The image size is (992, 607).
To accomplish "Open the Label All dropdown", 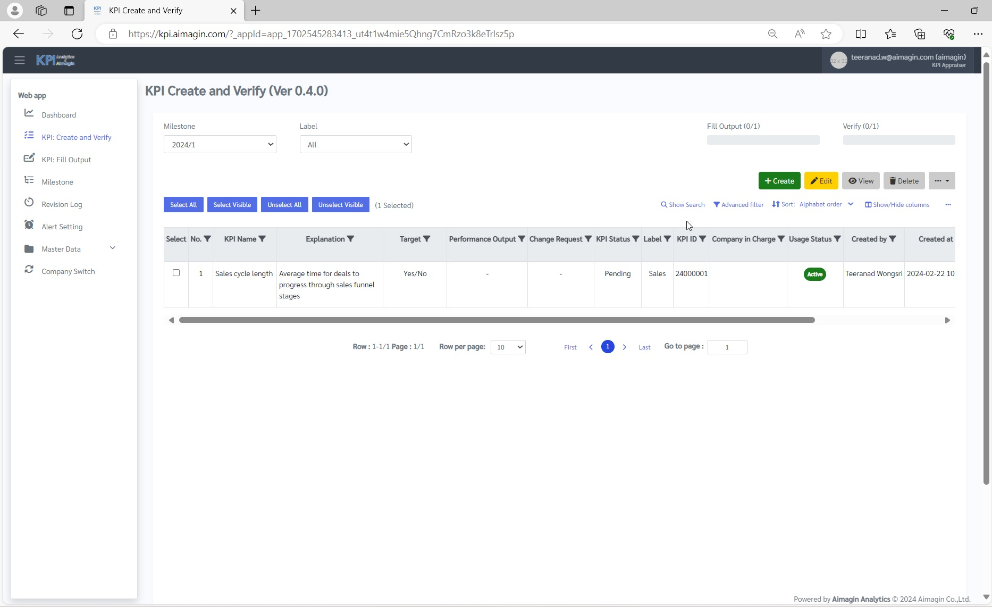I will pos(356,145).
